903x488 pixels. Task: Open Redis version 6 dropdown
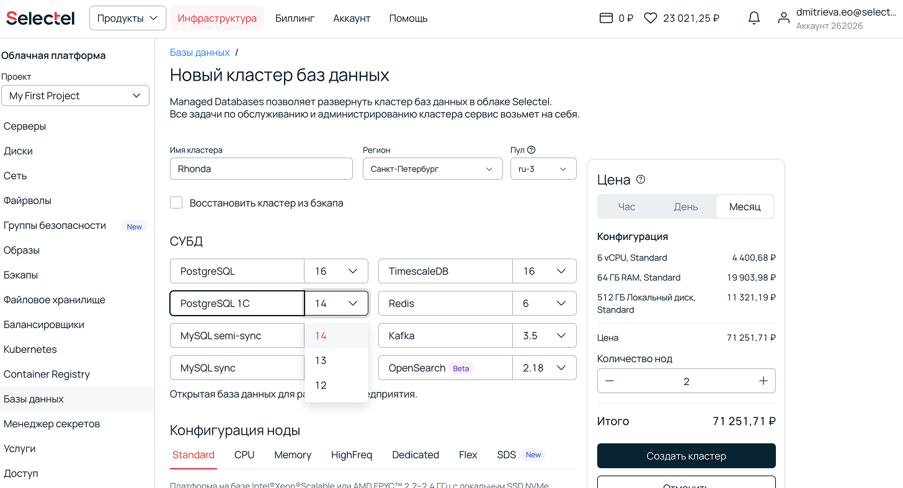click(545, 303)
